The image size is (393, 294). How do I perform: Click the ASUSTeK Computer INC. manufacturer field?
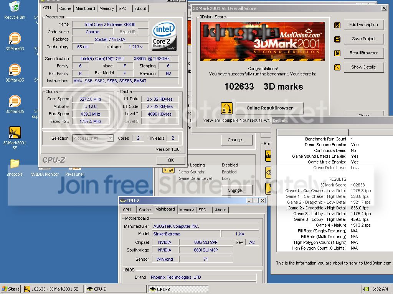click(x=206, y=226)
